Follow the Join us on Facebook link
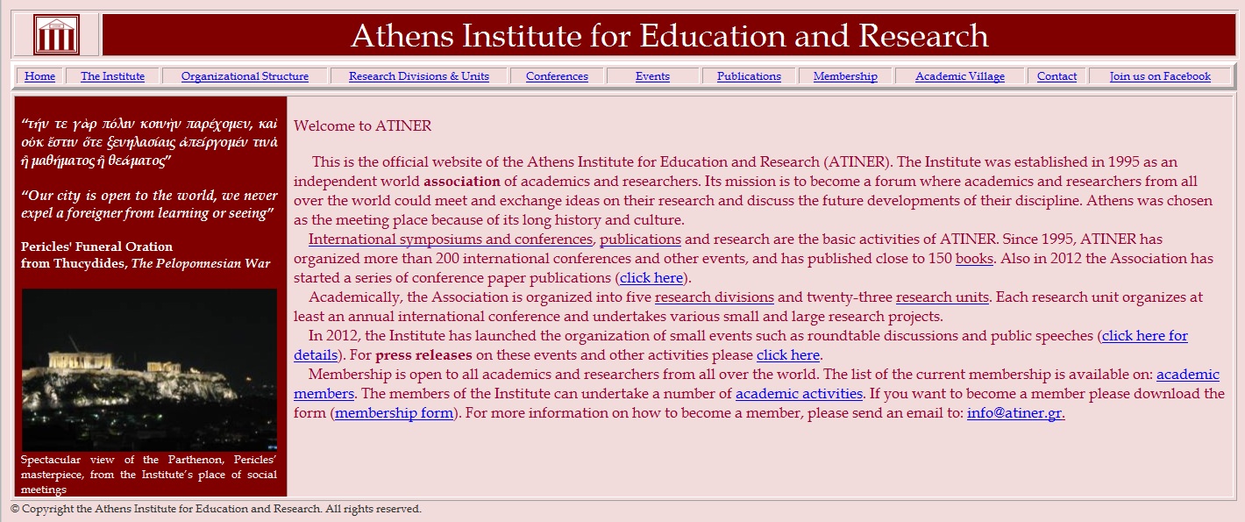Image resolution: width=1245 pixels, height=522 pixels. 1160,76
